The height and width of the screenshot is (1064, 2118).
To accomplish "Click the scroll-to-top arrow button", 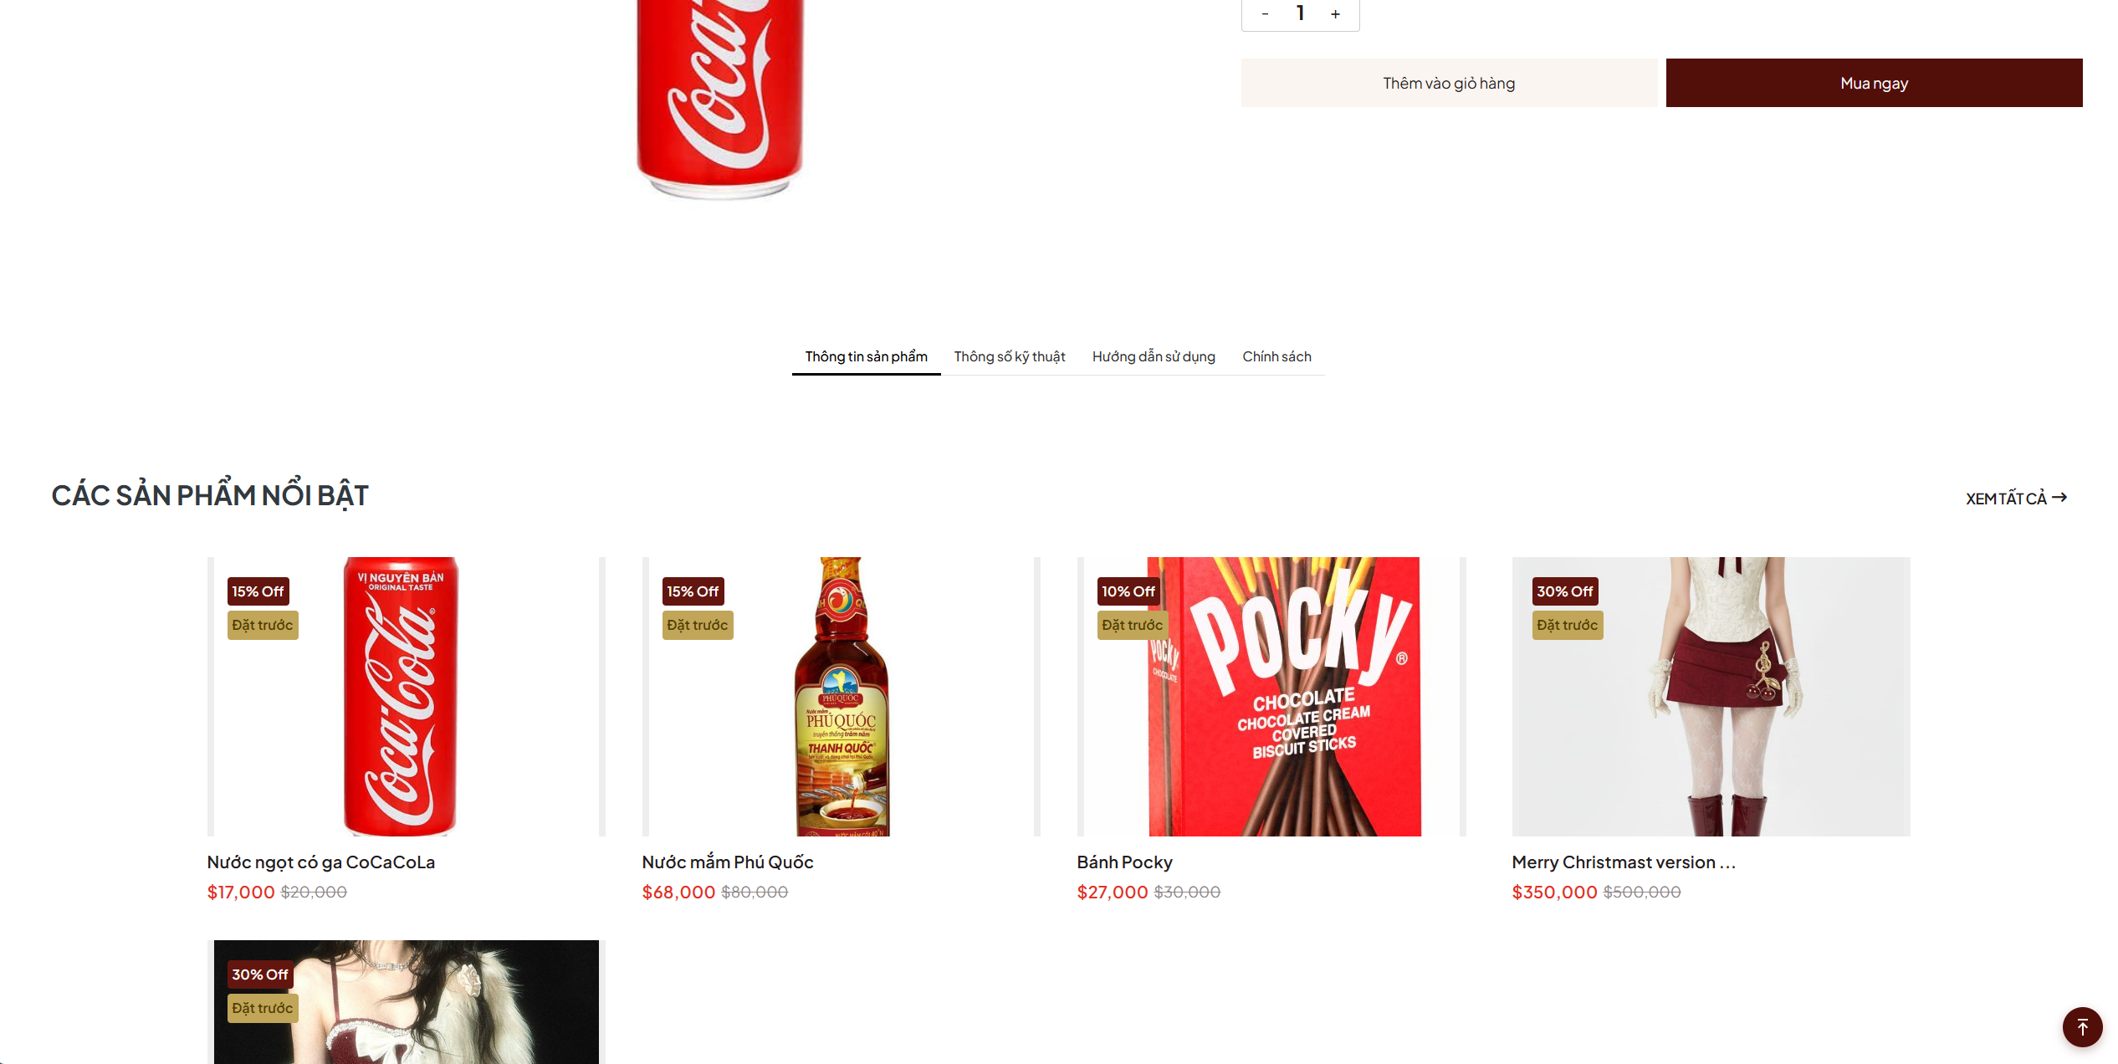I will [2081, 1026].
